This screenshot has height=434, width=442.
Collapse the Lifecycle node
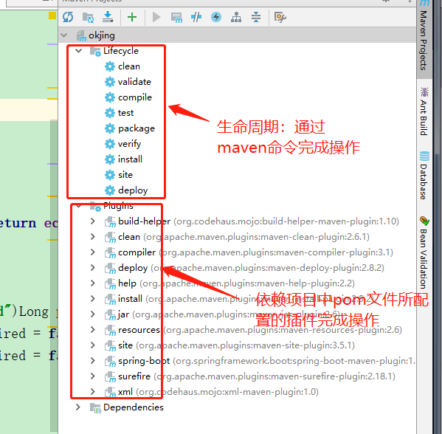[x=79, y=51]
